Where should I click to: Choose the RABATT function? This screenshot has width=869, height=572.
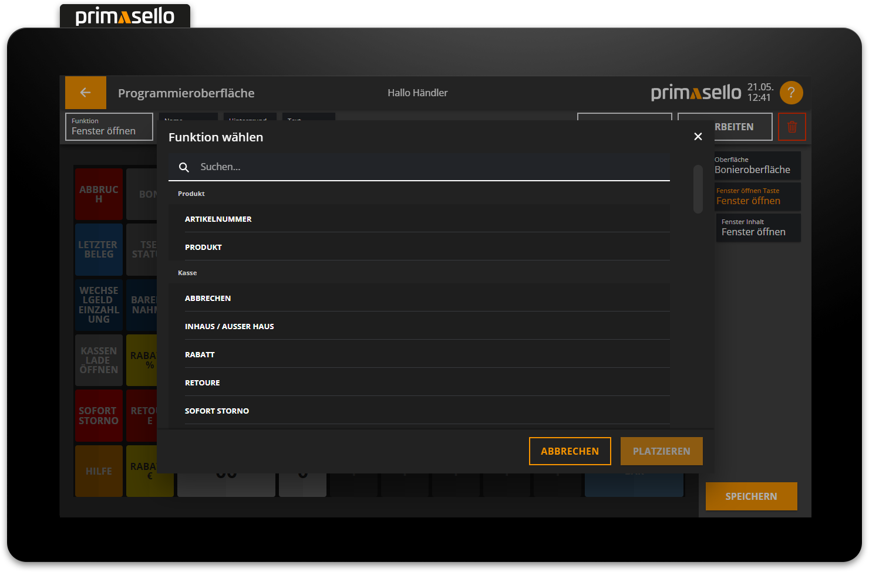pos(200,354)
